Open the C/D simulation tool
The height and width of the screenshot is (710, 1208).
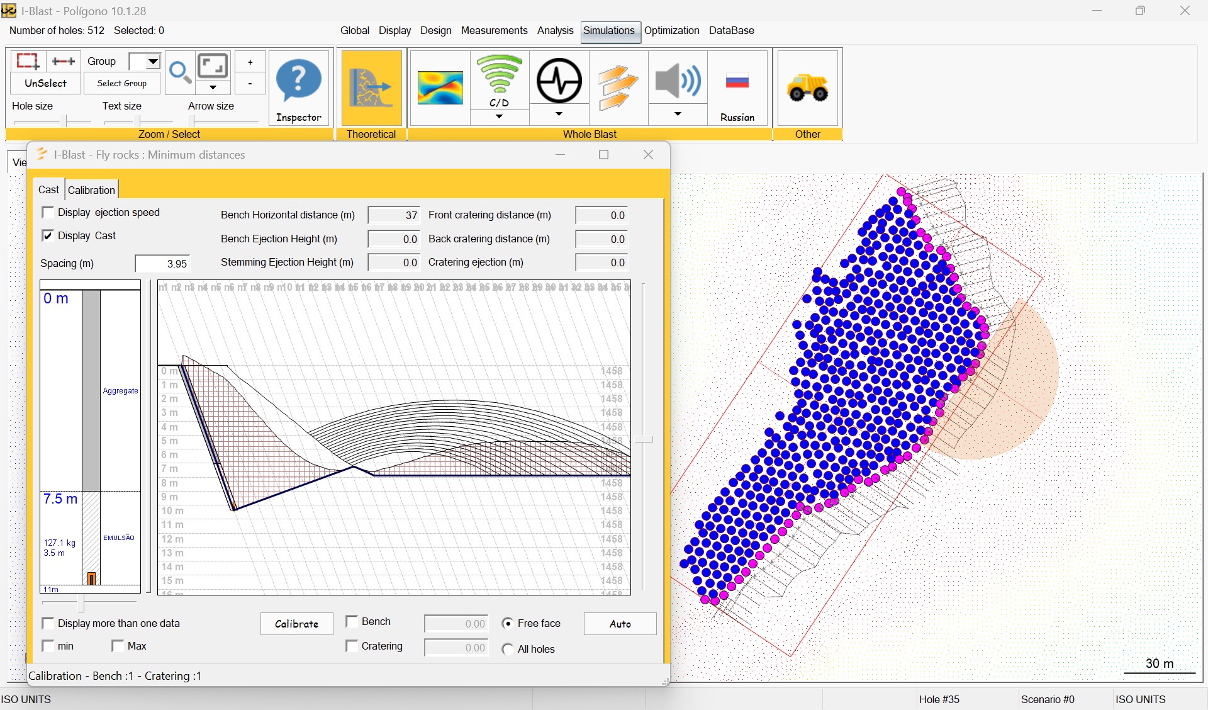pos(498,82)
